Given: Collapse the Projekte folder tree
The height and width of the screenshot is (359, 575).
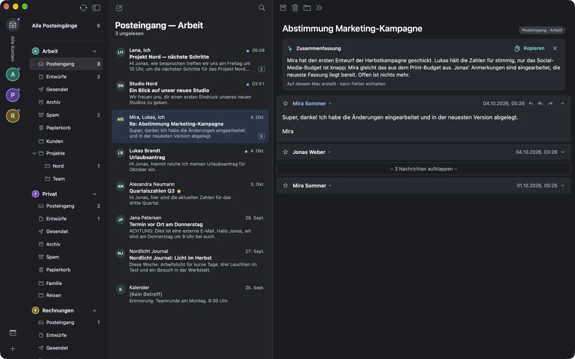Looking at the screenshot, I should pyautogui.click(x=34, y=153).
